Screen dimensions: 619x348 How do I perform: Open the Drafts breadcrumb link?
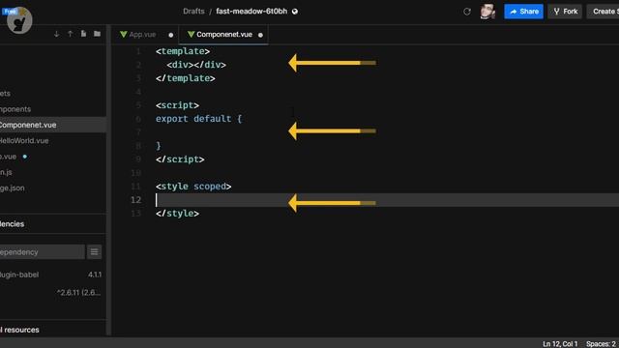click(x=193, y=11)
